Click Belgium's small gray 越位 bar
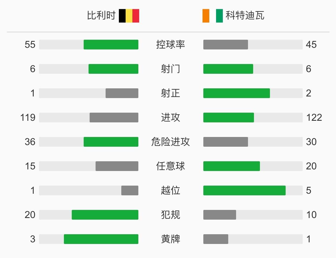The height and width of the screenshot is (258, 336). (130, 190)
